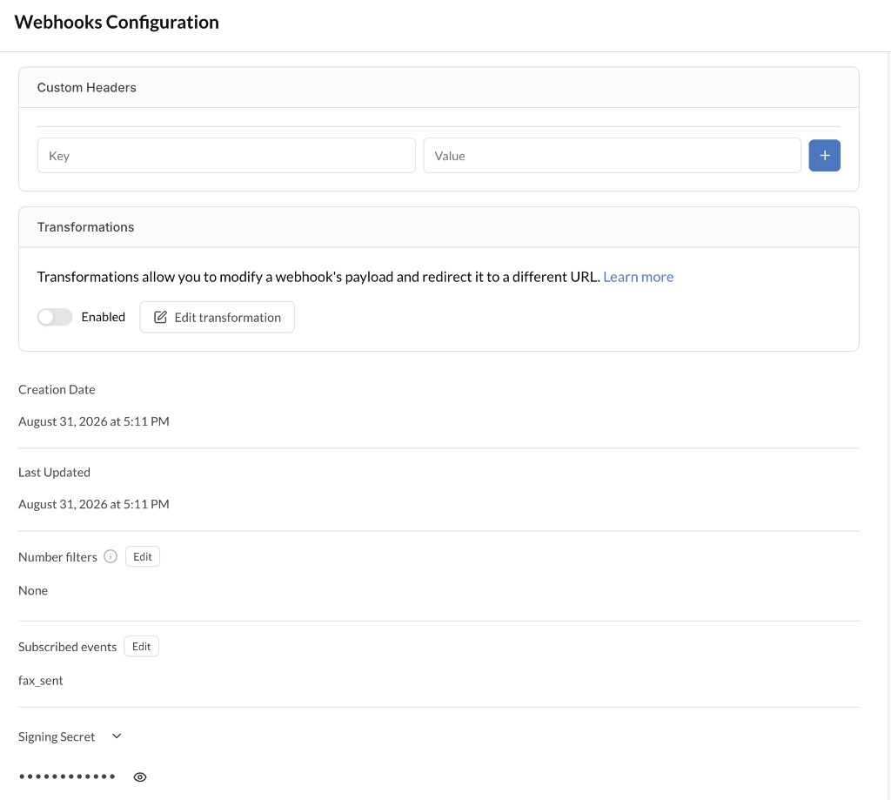Follow the Learn more link
Image resolution: width=891 pixels, height=800 pixels.
click(638, 276)
